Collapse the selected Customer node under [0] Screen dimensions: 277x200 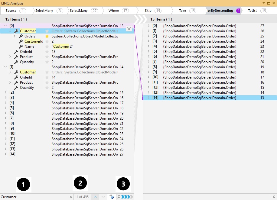click(10, 31)
